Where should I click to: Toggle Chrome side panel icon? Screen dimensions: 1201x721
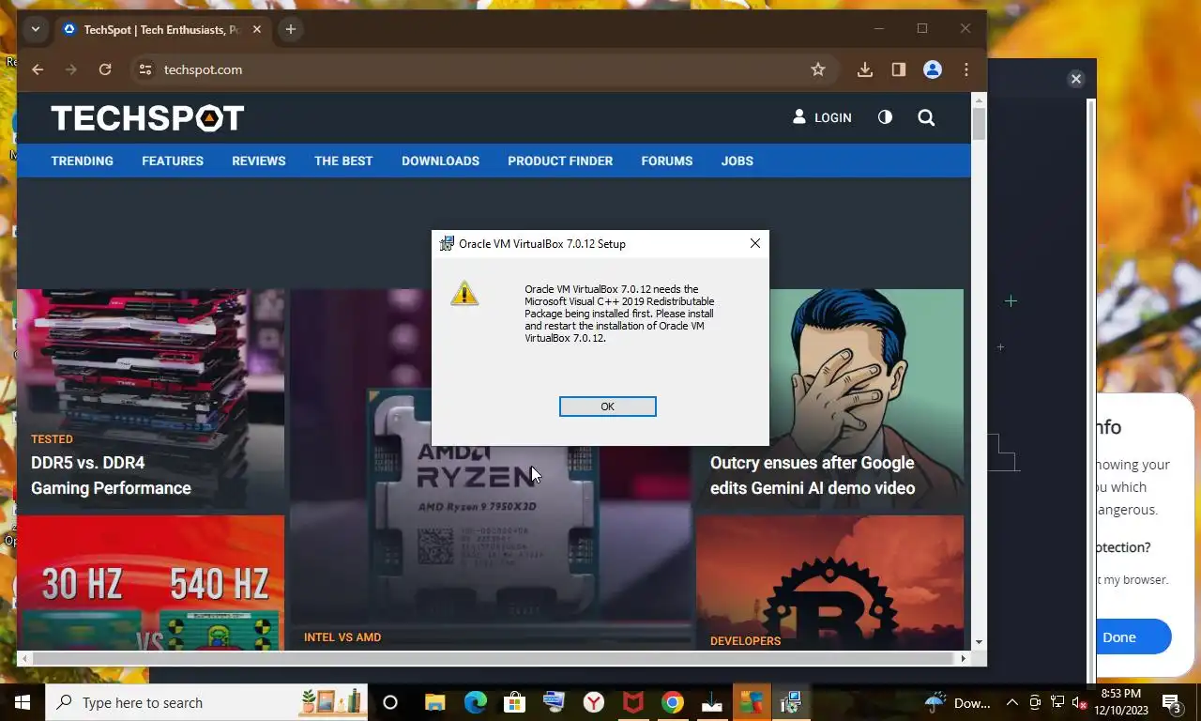click(899, 69)
